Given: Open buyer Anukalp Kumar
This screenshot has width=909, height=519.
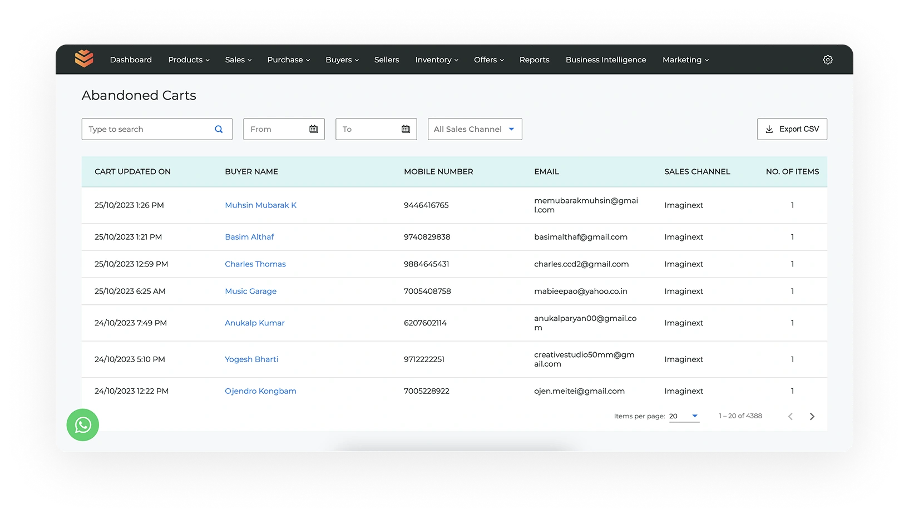Looking at the screenshot, I should pyautogui.click(x=255, y=323).
